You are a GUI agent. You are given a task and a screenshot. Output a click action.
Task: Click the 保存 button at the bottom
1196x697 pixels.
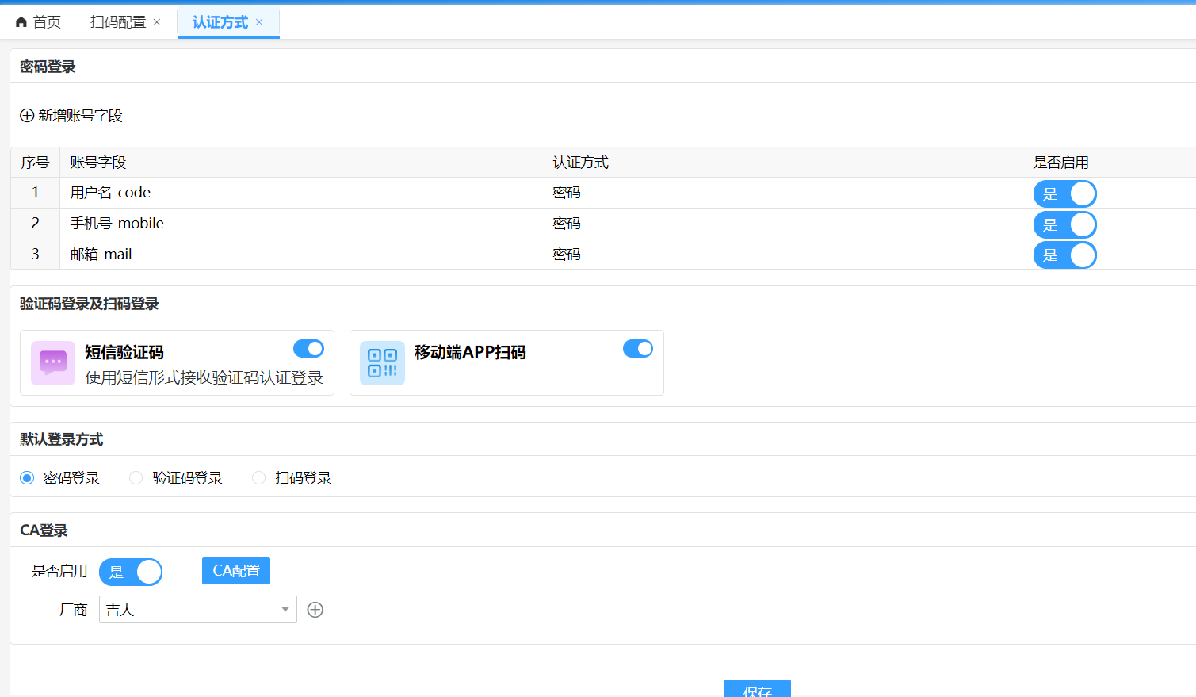point(757,689)
